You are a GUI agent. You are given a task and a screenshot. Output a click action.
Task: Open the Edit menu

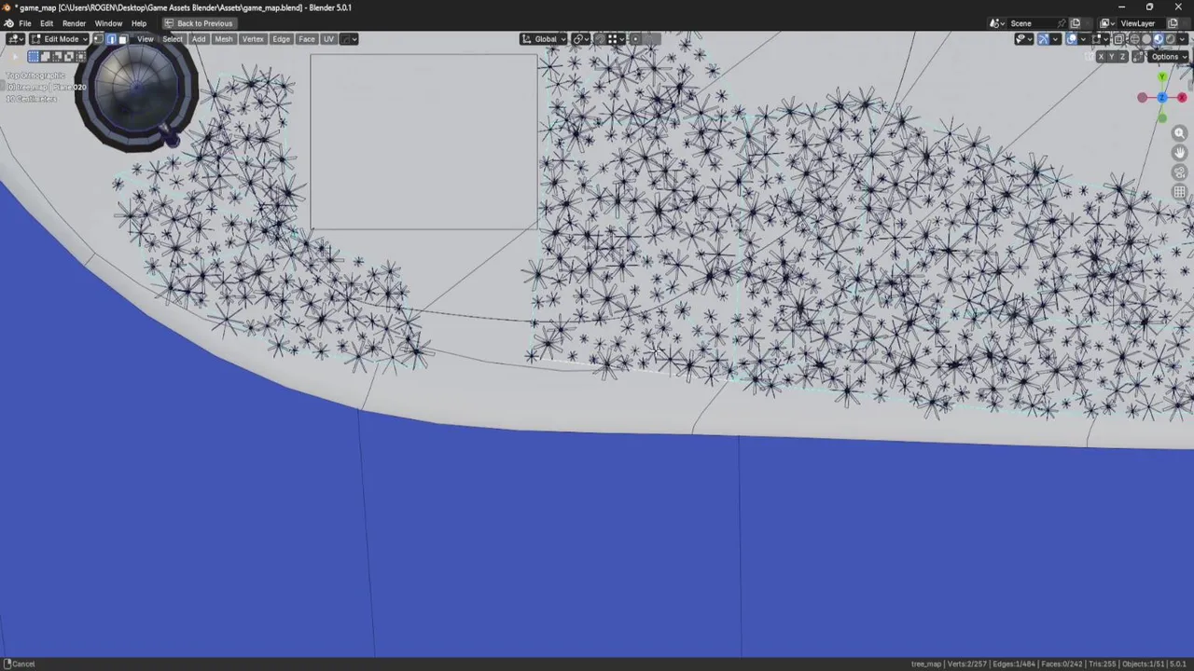click(x=47, y=23)
